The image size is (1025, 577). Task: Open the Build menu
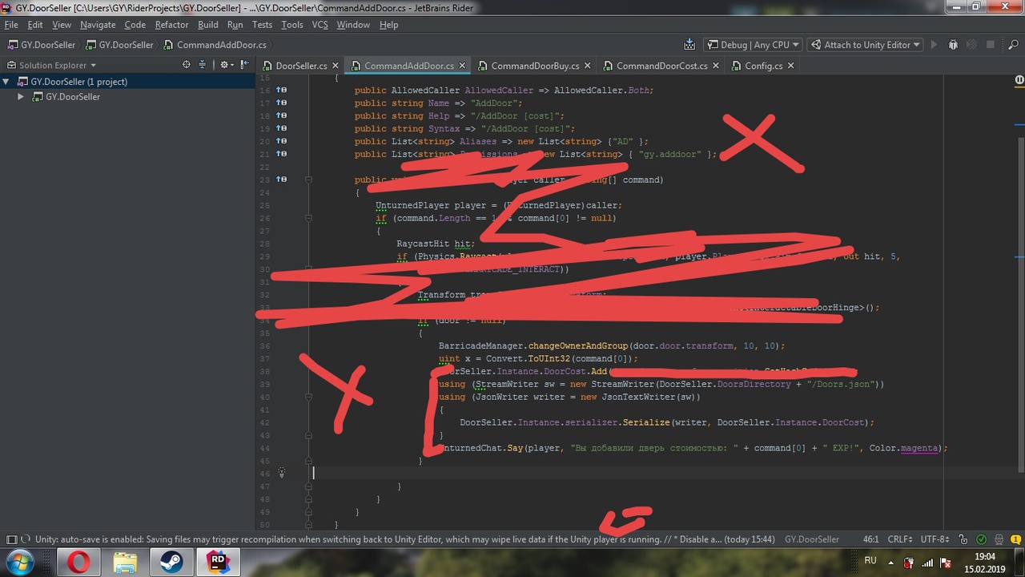[x=208, y=25]
